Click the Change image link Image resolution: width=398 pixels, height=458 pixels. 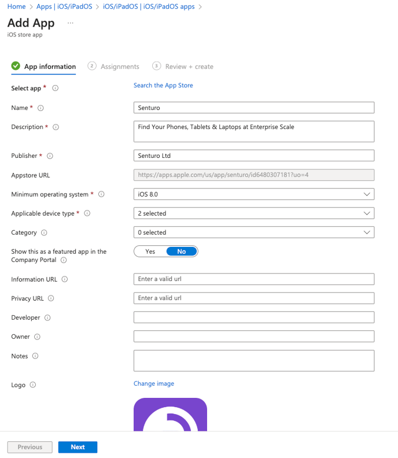click(154, 383)
